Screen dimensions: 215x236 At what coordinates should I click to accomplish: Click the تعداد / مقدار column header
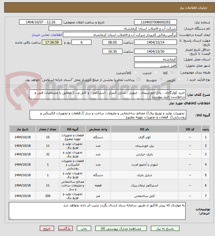48,129
